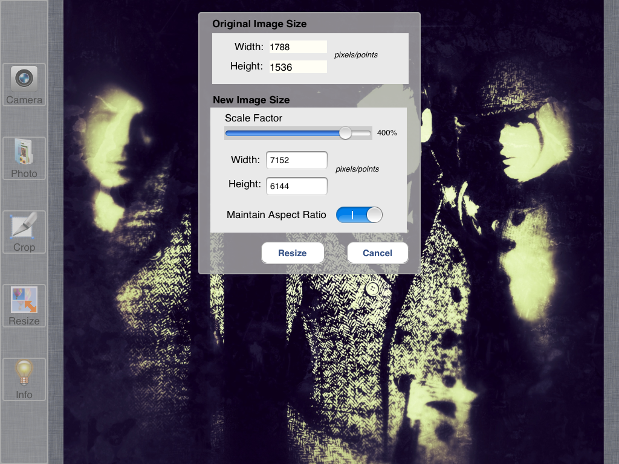The image size is (619, 464).
Task: Click the Scale Factor label
Action: [x=253, y=118]
